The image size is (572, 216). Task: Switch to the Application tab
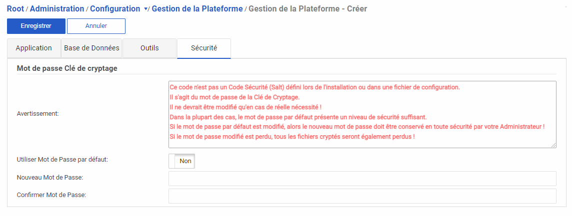tap(34, 48)
